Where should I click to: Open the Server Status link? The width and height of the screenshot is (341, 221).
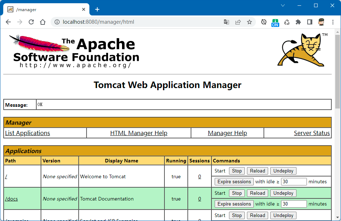point(312,133)
